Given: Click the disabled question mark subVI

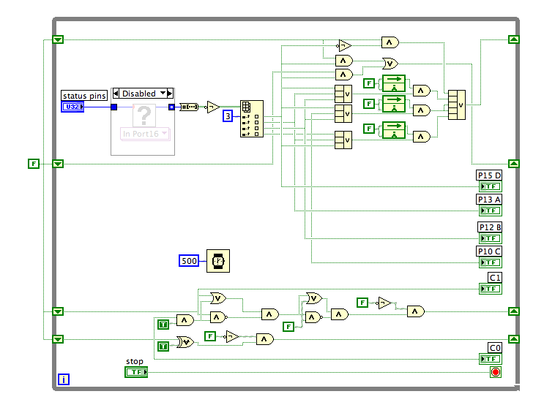Looking at the screenshot, I should [144, 115].
